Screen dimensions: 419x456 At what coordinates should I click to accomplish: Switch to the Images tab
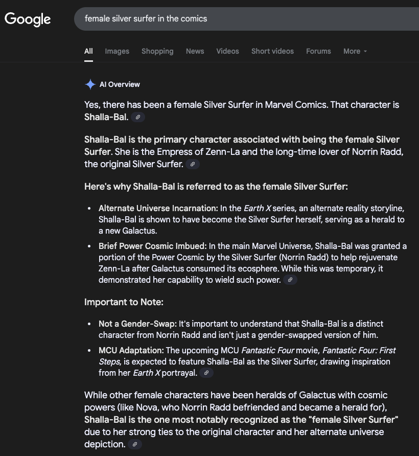point(117,51)
